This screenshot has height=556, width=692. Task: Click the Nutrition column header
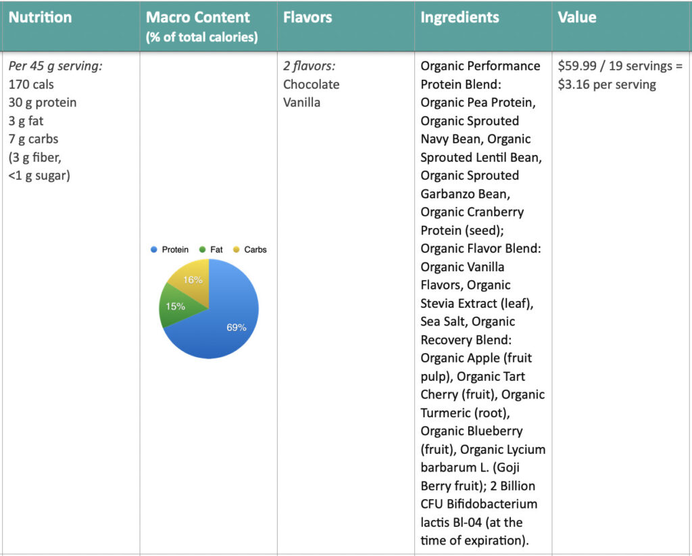[40, 17]
